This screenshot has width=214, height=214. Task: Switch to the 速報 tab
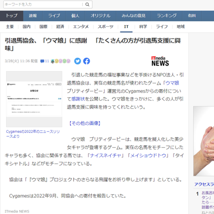(33, 16)
